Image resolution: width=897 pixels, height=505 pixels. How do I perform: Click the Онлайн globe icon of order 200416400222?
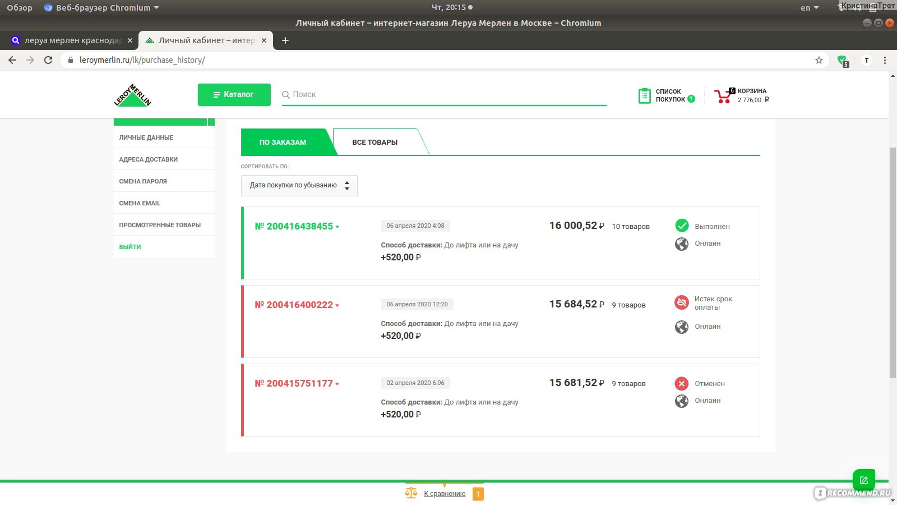682,327
